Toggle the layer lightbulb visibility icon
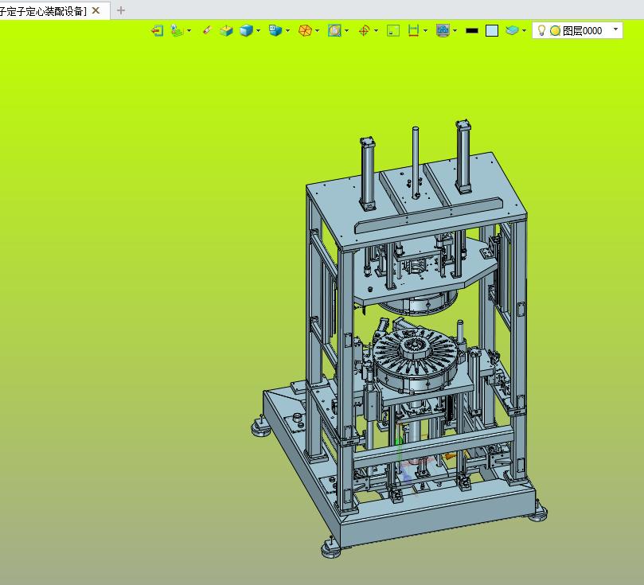The image size is (644, 585). coord(542,30)
